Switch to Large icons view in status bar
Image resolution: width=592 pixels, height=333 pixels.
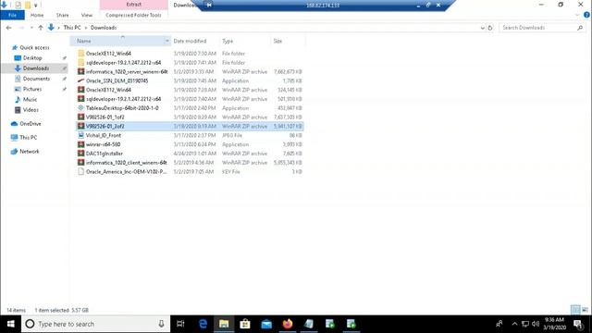click(585, 310)
